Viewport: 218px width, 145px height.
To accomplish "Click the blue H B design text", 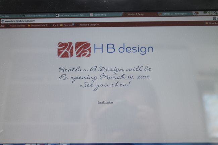I will [x=124, y=49].
